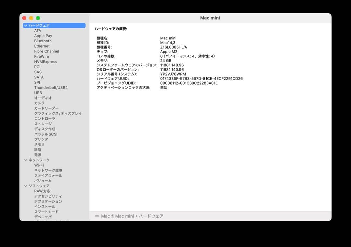Image resolution: width=351 pixels, height=247 pixels.
Task: Open the NVMExpress entry
Action: pos(46,62)
